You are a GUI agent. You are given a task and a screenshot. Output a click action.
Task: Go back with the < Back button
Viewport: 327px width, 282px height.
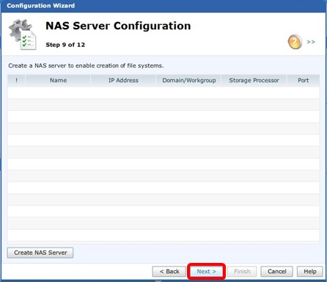tap(169, 272)
